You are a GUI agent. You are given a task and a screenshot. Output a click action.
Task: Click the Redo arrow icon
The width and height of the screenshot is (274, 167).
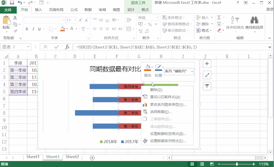tap(30, 3)
